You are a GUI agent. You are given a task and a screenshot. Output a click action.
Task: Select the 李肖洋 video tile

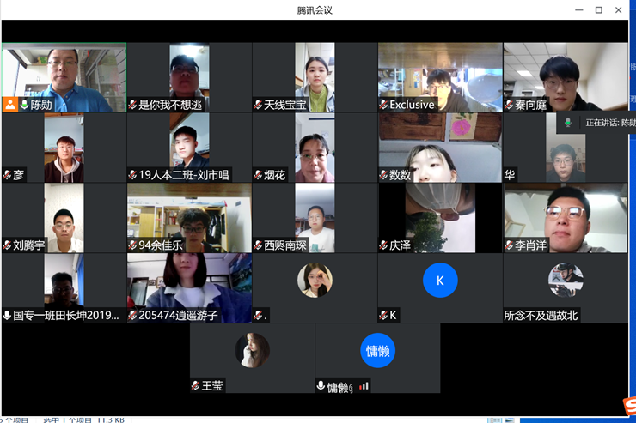coord(566,217)
